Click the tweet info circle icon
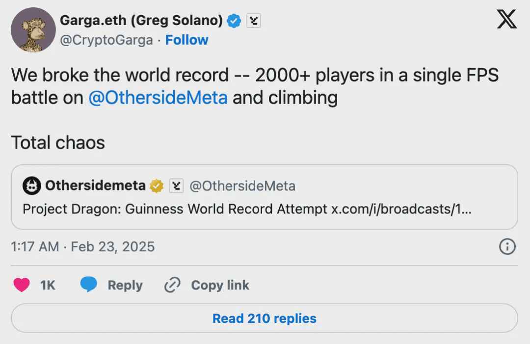This screenshot has height=344, width=530. pos(507,246)
